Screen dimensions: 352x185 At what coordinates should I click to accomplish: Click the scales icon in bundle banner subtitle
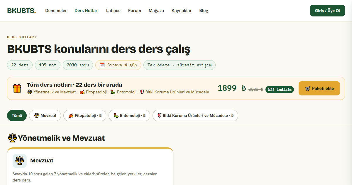(x=29, y=92)
